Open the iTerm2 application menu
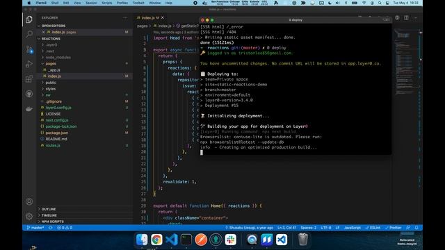This screenshot has height=250, width=445. tap(41, 3)
